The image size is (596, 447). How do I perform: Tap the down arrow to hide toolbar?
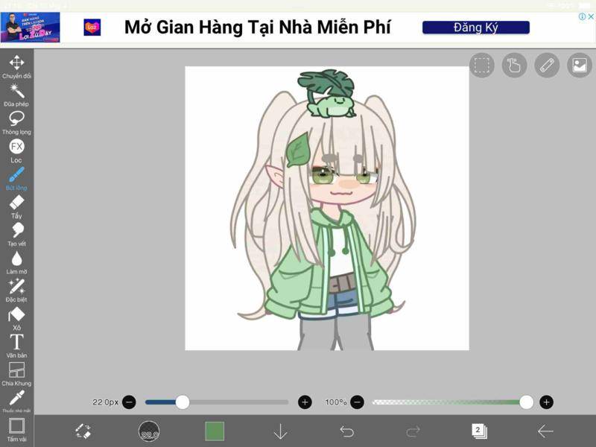click(281, 431)
